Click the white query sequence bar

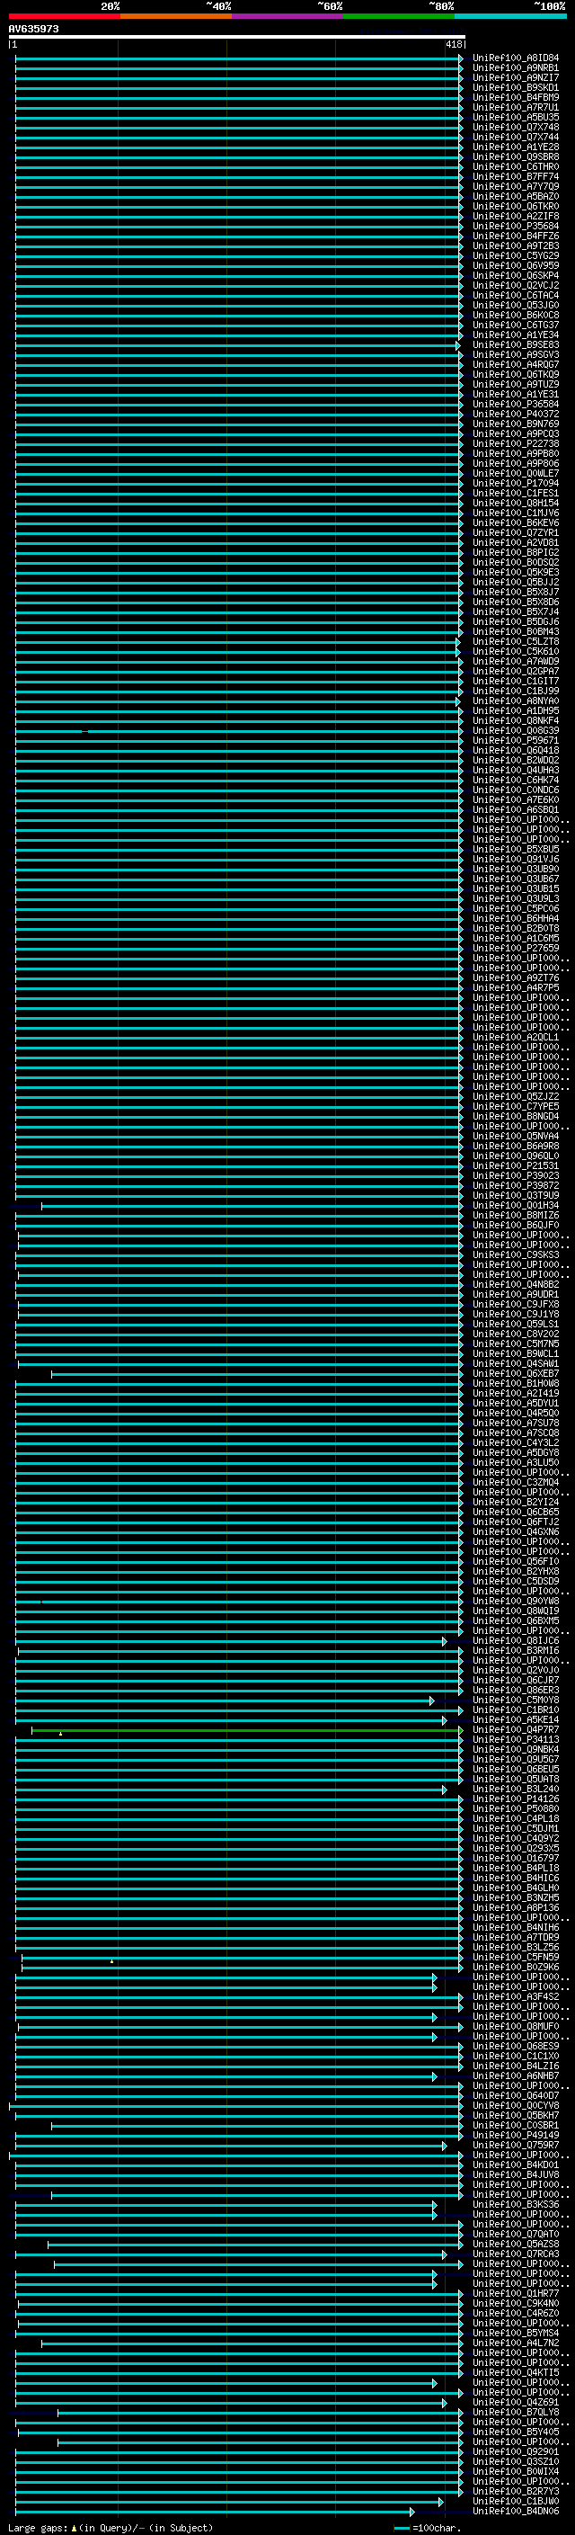237,38
